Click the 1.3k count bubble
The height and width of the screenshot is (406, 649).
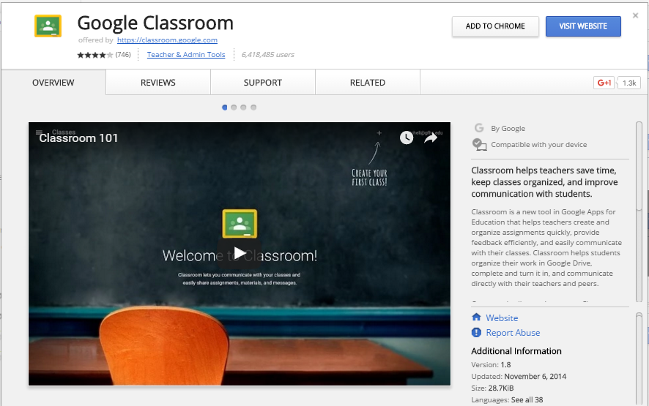(629, 83)
